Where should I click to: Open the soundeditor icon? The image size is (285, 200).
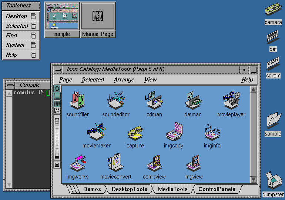coord(116,100)
